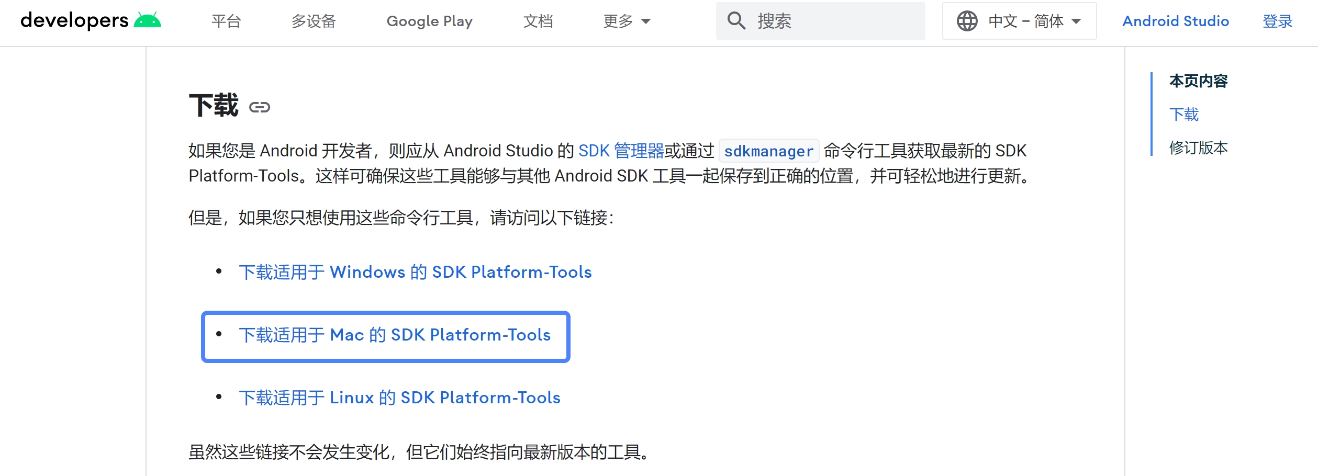The width and height of the screenshot is (1318, 476).
Task: Download SDK Platform-Tools for Mac
Action: [x=395, y=335]
